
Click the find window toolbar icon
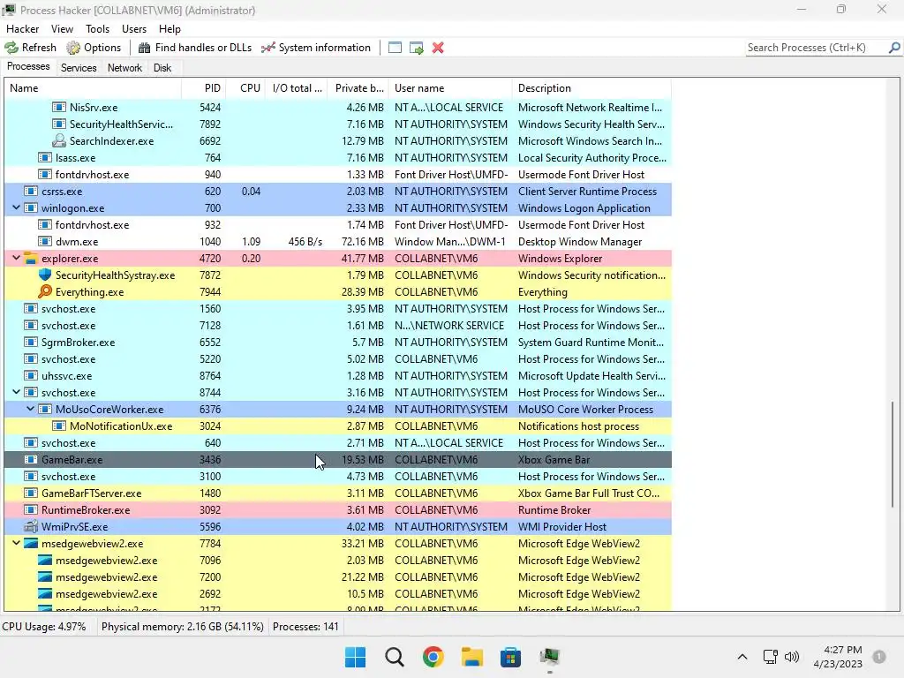point(395,48)
